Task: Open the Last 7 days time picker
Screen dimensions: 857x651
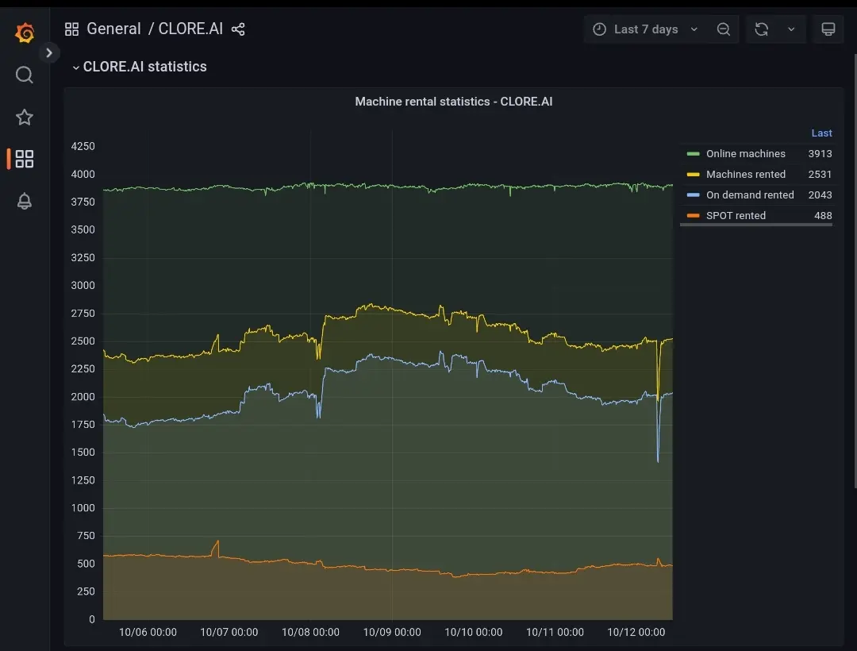Action: [645, 29]
